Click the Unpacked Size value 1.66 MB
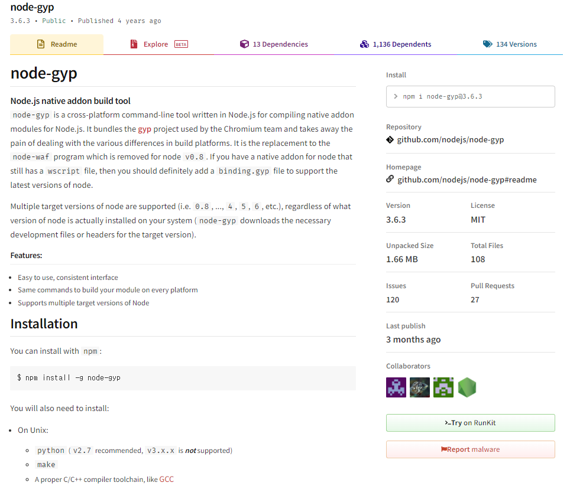The height and width of the screenshot is (489, 570). 401,260
